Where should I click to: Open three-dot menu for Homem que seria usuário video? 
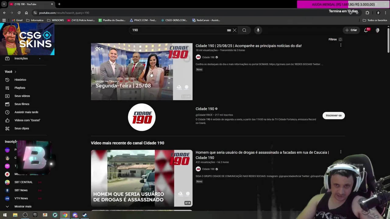click(x=341, y=152)
